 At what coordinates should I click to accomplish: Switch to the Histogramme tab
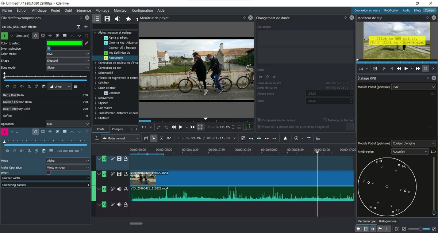click(x=388, y=221)
